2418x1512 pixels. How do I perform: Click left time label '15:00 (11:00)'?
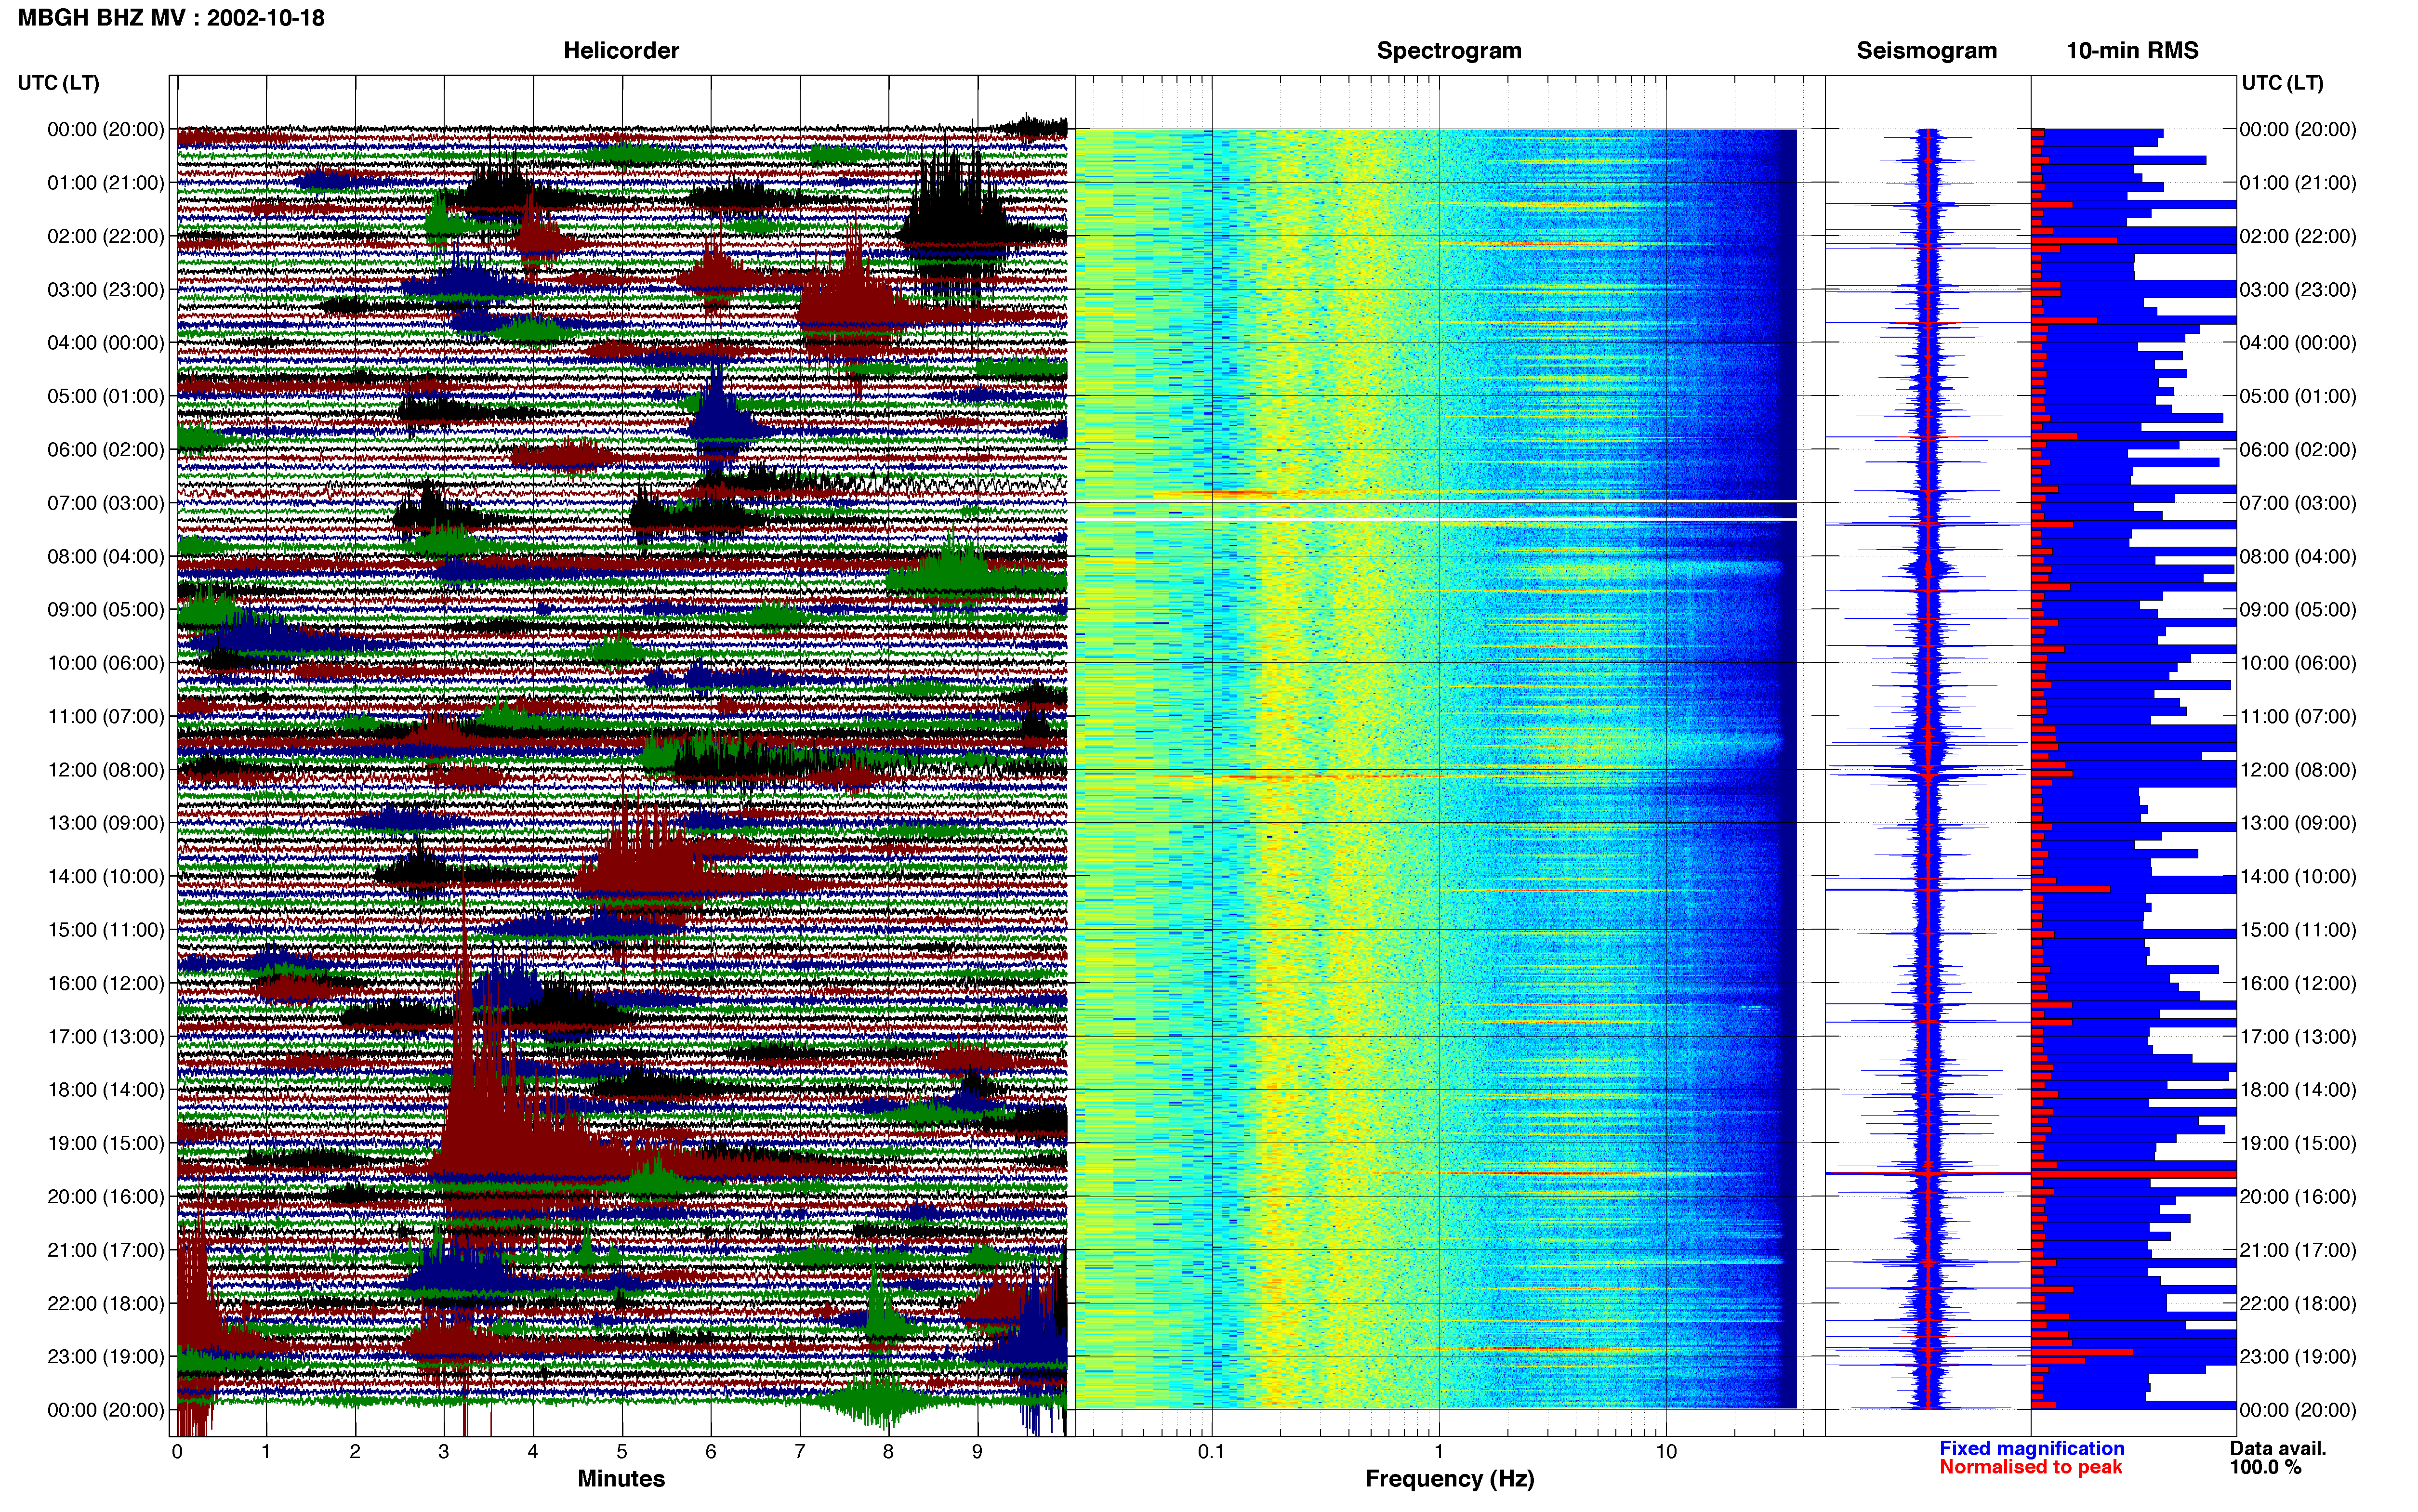coord(106,930)
